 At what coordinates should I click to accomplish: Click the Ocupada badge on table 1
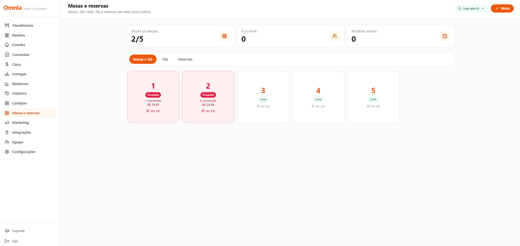[153, 95]
